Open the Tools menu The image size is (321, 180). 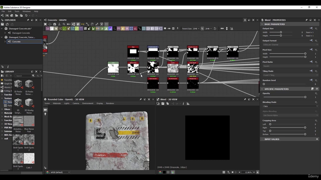coord(17,11)
